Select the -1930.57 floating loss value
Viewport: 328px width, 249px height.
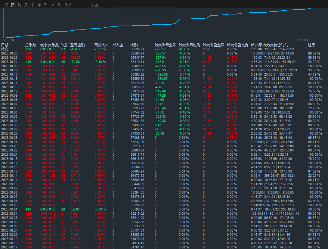161,79
